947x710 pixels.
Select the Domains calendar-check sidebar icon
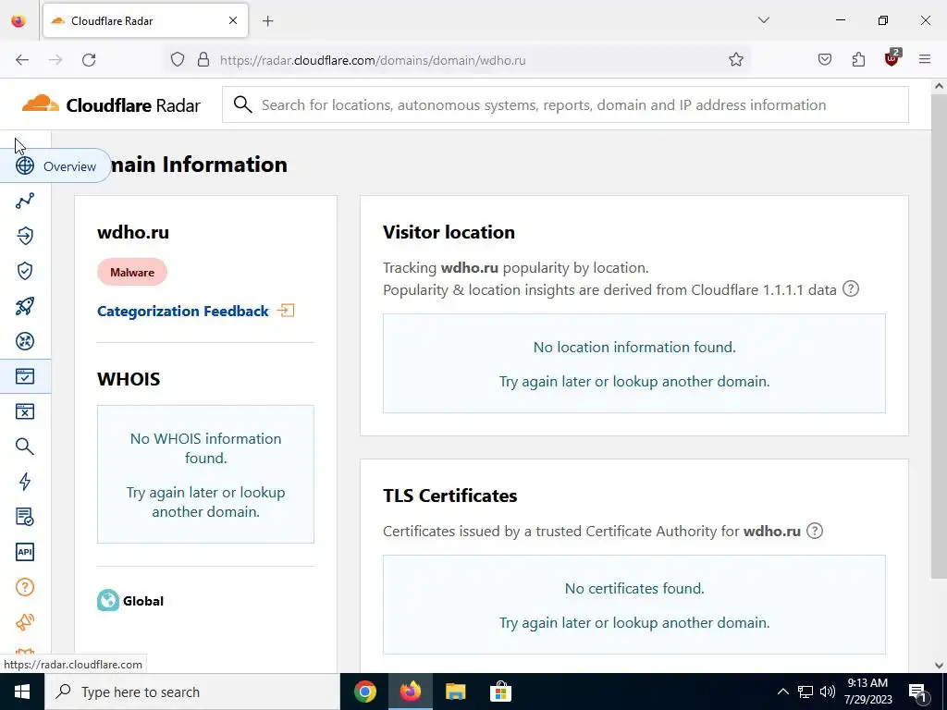click(25, 376)
